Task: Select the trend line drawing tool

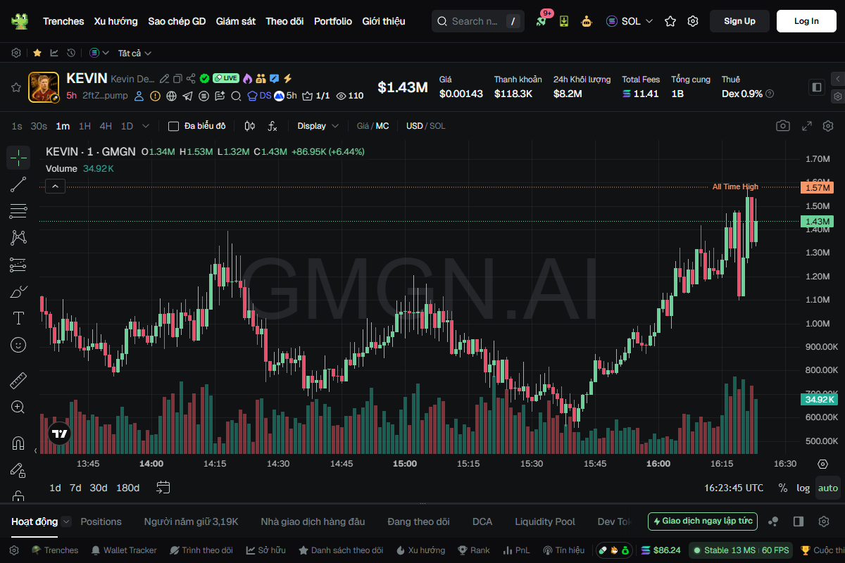Action: 18,184
